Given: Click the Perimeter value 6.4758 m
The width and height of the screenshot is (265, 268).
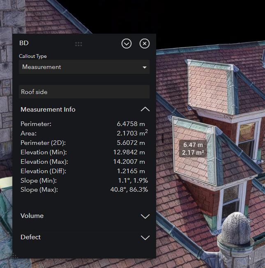Looking at the screenshot, I should pos(131,124).
